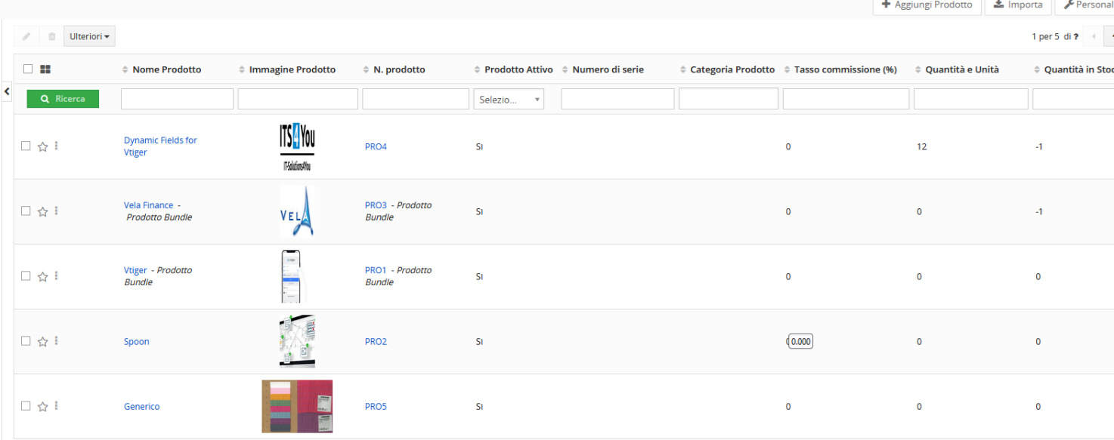Viewport: 1114px width, 440px height.
Task: Star the Generico product row
Action: click(x=42, y=406)
